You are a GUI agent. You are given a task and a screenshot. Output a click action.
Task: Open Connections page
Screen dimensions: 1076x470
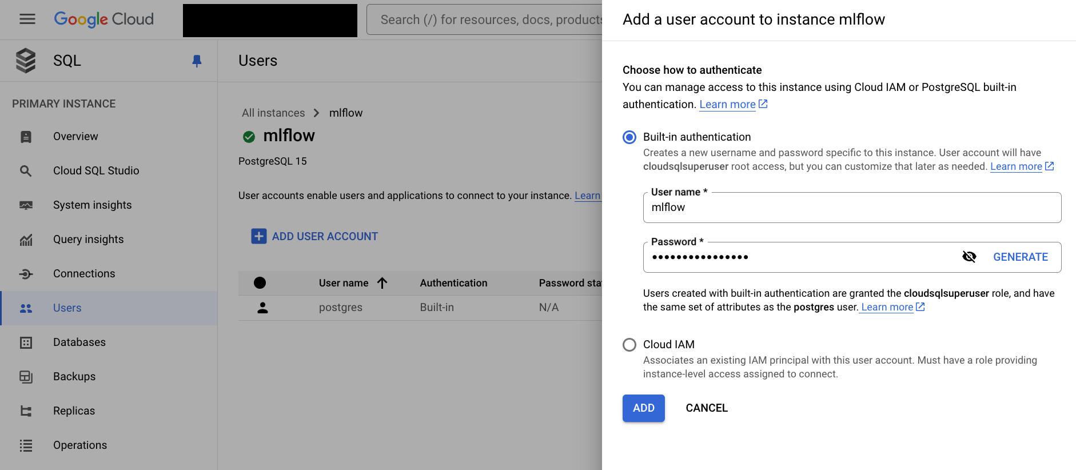point(109,274)
